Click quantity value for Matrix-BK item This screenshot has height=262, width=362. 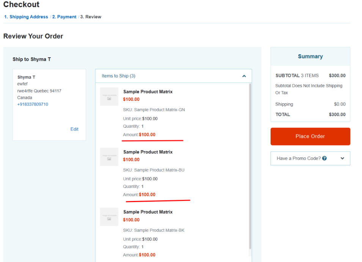pyautogui.click(x=142, y=247)
